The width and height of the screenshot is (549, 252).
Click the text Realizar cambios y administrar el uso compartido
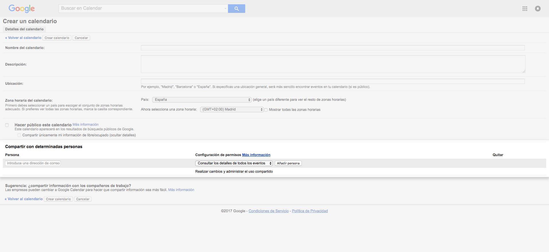[x=234, y=172]
